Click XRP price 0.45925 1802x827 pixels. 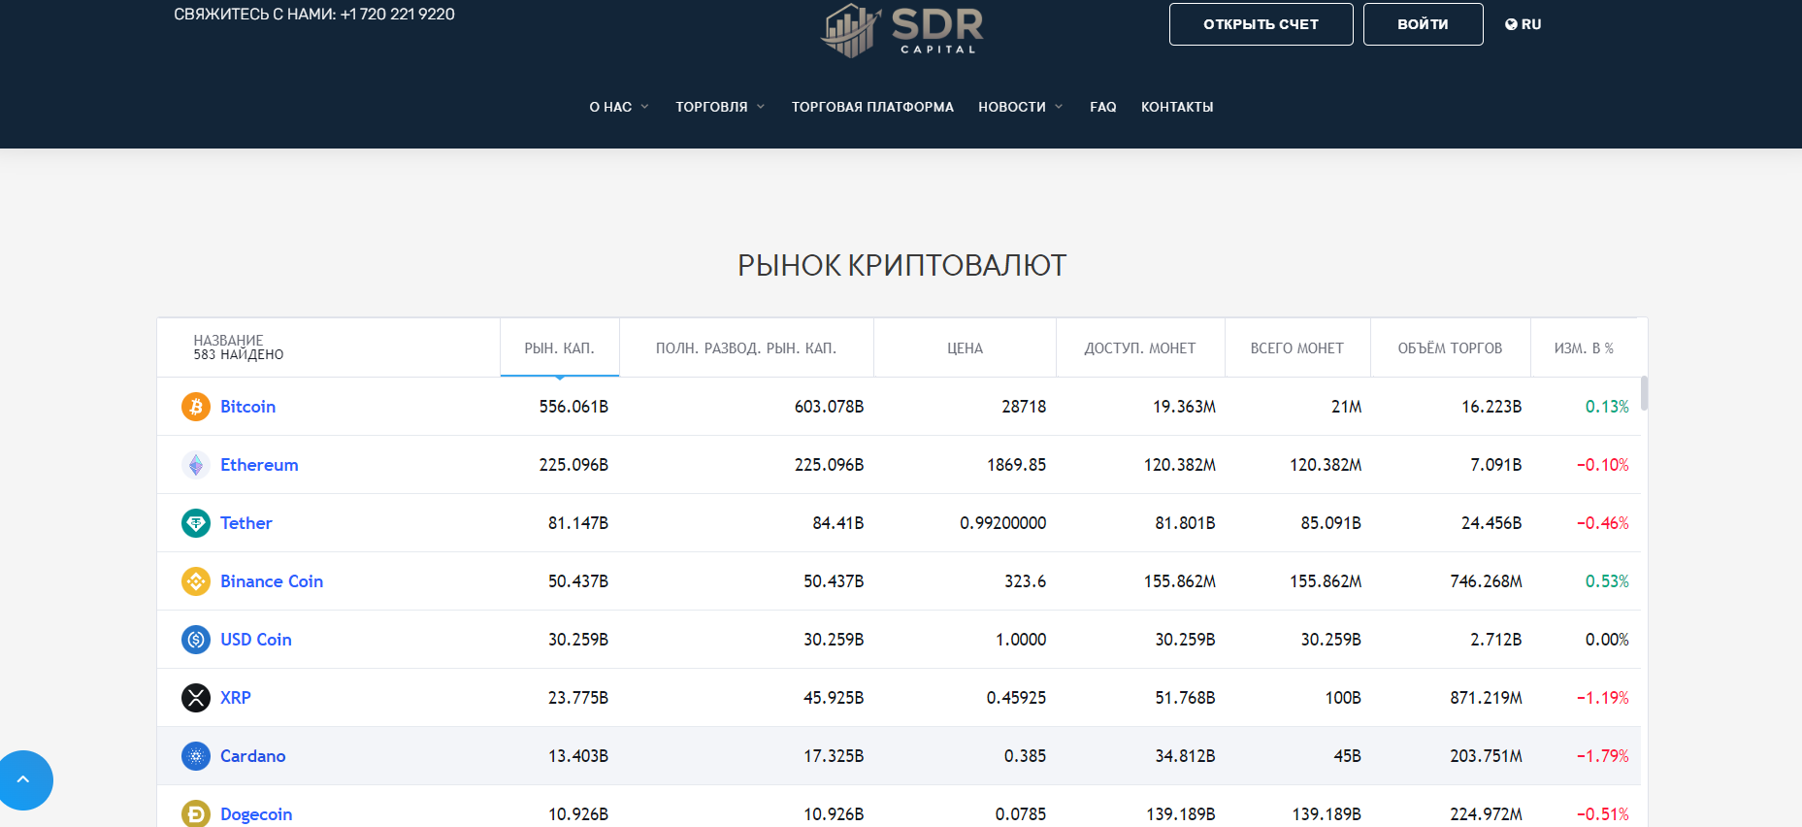1016,698
